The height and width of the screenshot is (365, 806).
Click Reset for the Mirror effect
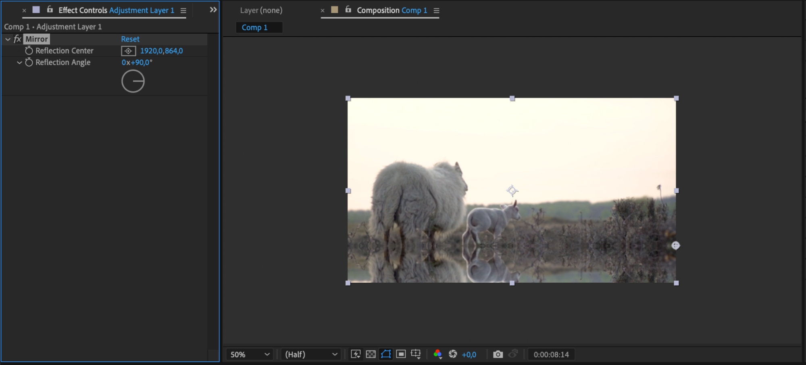130,39
